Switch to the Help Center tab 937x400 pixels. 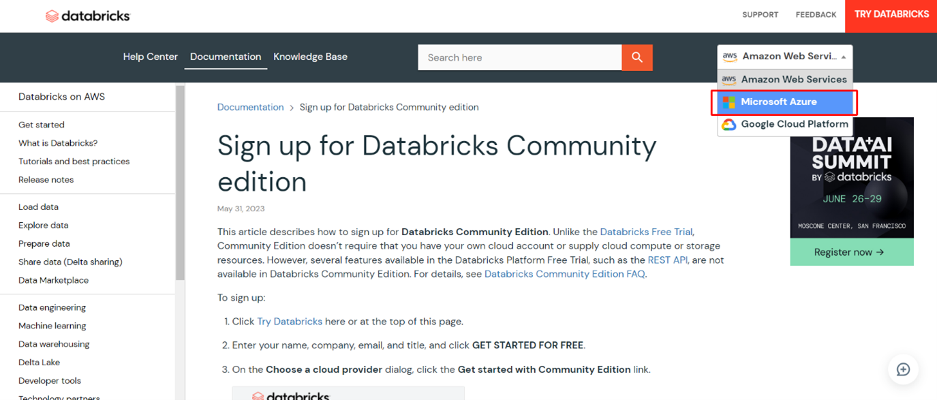coord(150,57)
